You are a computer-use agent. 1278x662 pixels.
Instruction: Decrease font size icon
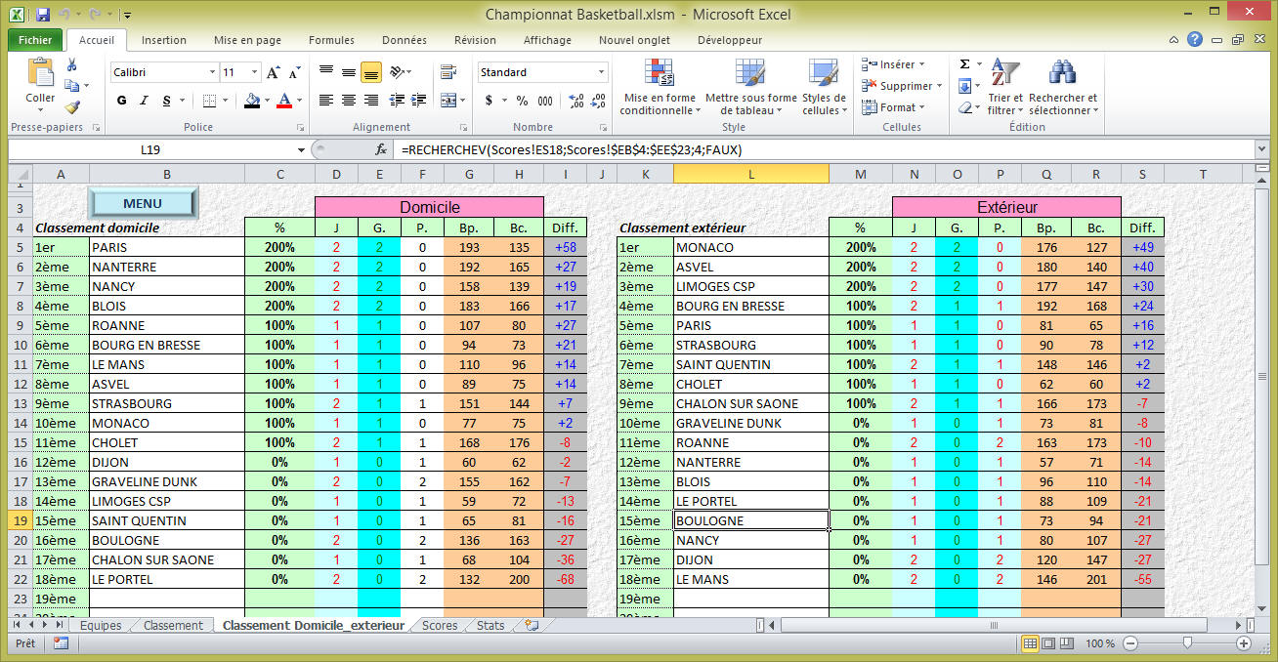[x=293, y=73]
